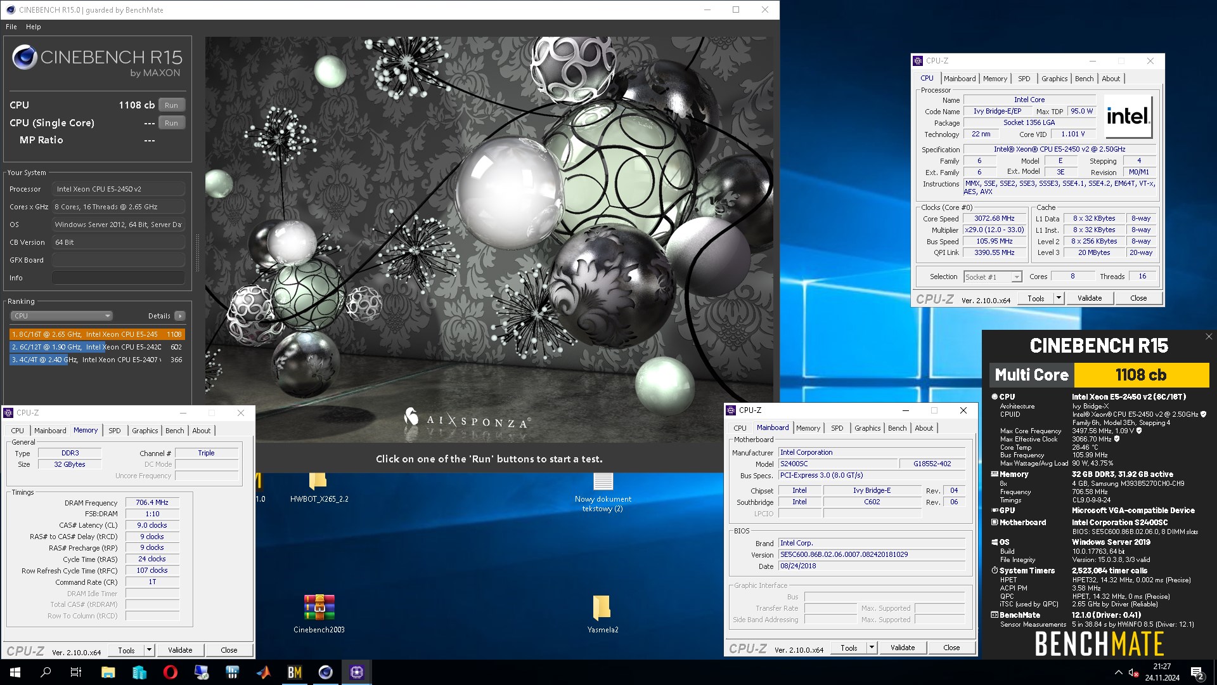Screen dimensions: 1217x685
Task: Click Validate in top-right CPU-Z window
Action: [1090, 298]
